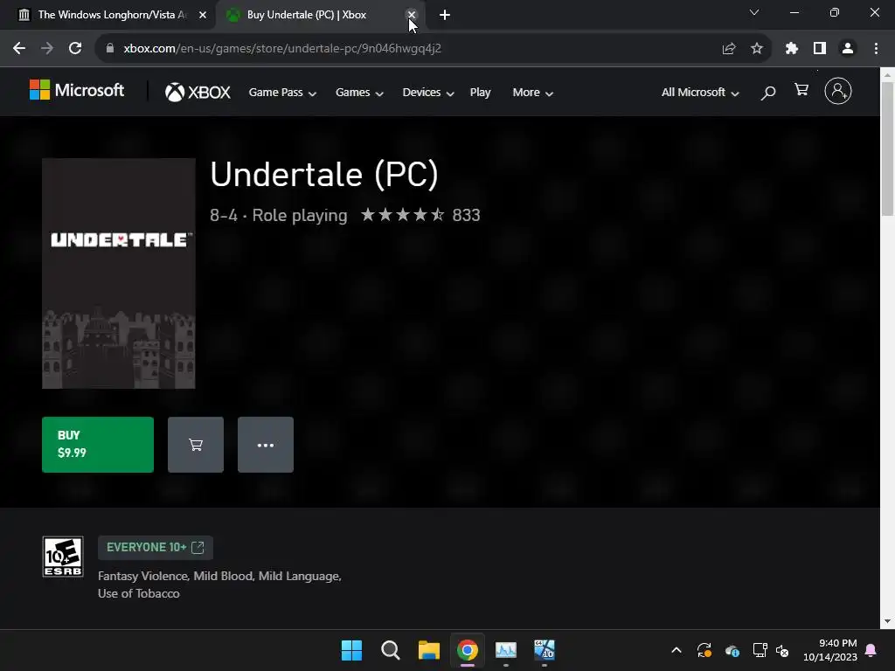The width and height of the screenshot is (895, 671).
Task: Click the page scrollbar thumb
Action: coord(888,149)
